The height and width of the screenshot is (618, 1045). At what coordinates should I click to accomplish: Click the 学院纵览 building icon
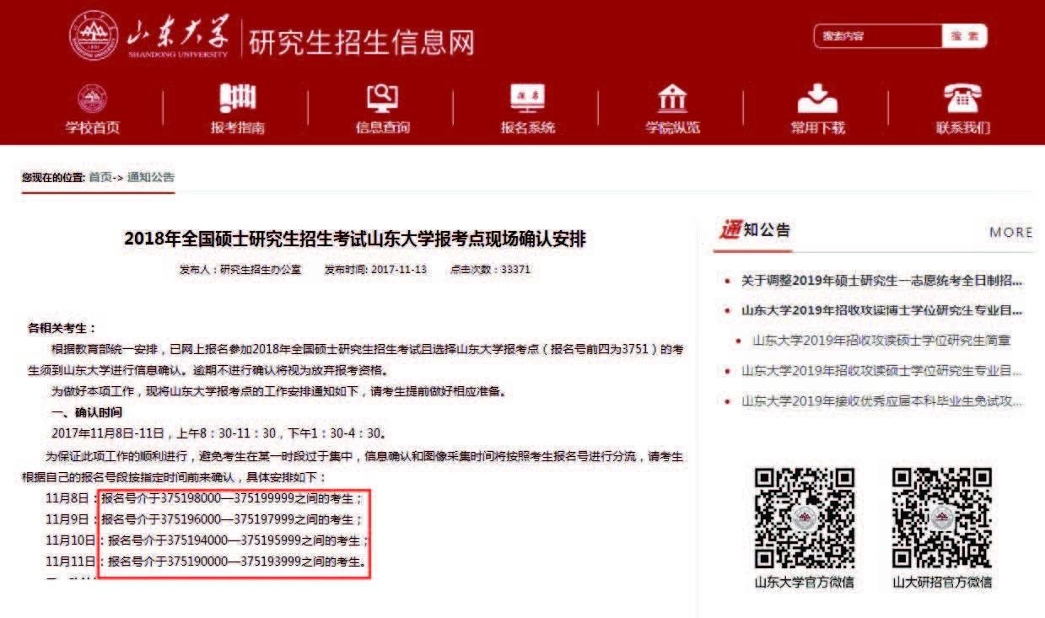coord(671,99)
